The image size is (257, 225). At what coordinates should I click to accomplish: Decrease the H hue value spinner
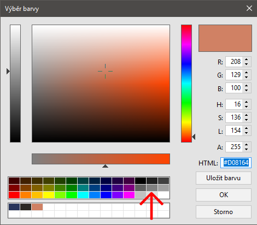(247, 106)
